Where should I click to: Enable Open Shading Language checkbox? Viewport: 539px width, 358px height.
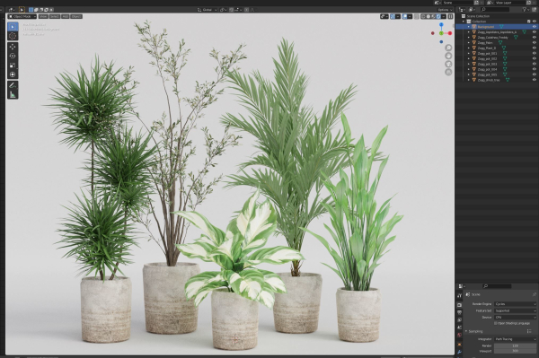[x=496, y=323]
